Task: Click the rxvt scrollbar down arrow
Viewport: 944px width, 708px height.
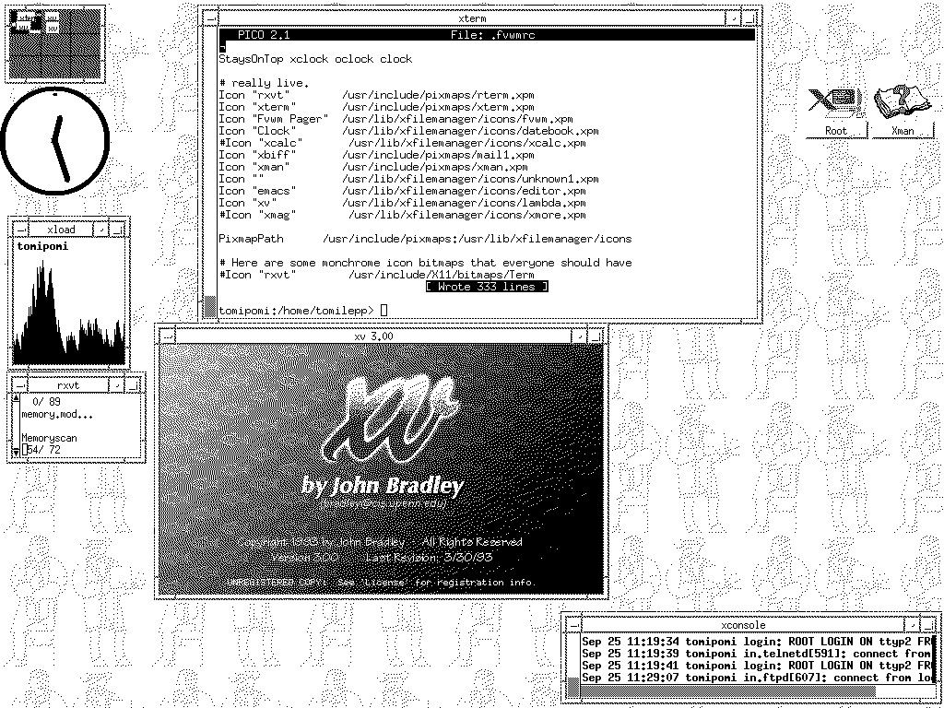Action: (16, 451)
